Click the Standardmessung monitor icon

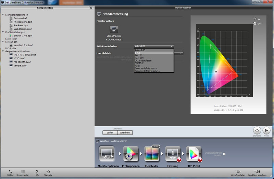coord(99,14)
